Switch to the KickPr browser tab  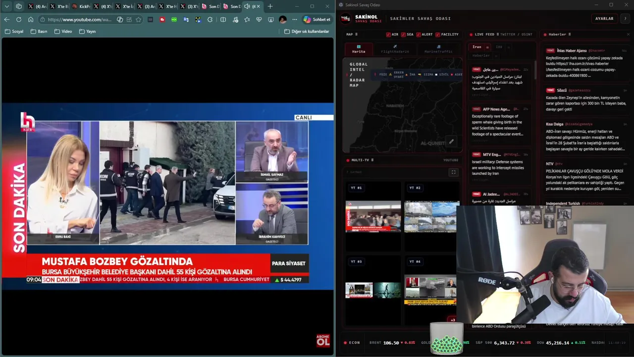81,6
